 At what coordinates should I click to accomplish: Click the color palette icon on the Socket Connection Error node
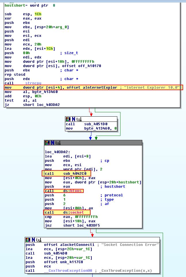click(x=28, y=240)
